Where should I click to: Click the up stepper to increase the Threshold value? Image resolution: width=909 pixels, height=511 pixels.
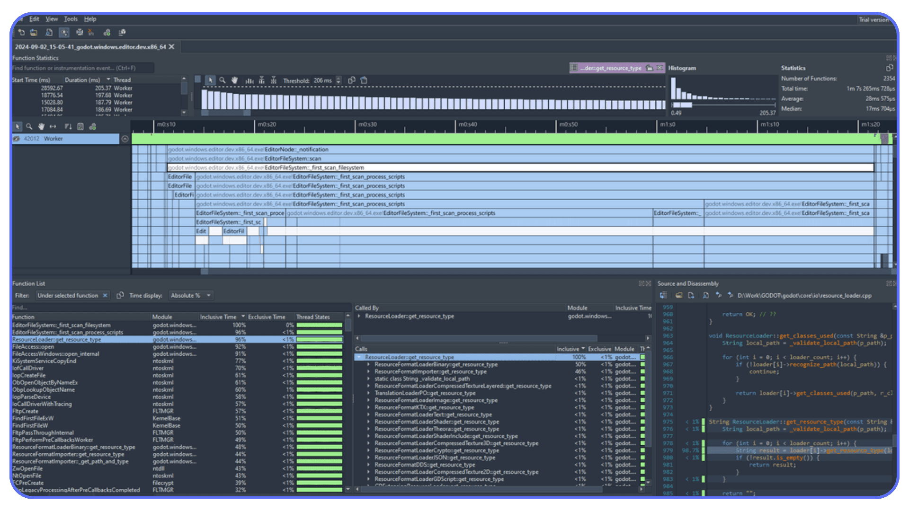pyautogui.click(x=338, y=78)
